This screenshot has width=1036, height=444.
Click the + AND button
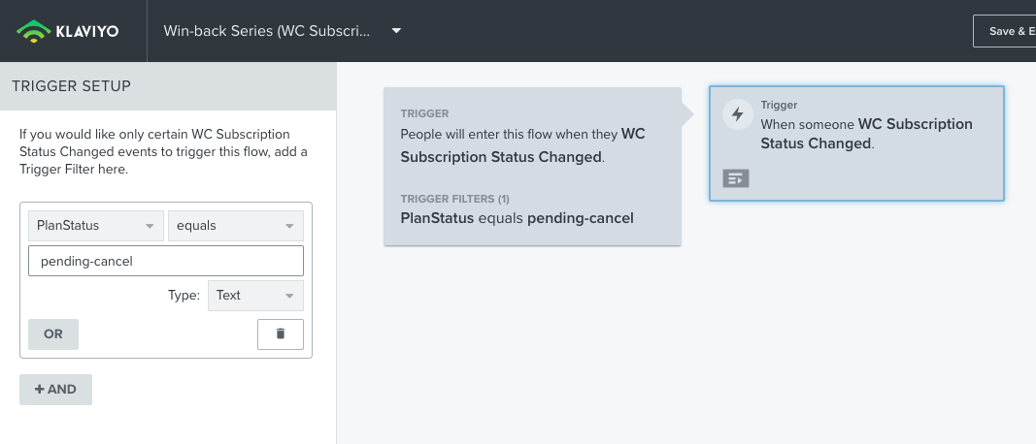pos(55,390)
